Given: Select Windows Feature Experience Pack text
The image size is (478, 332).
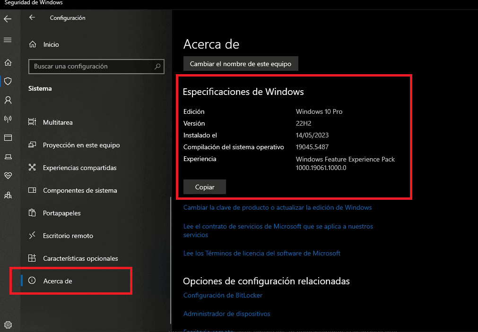Looking at the screenshot, I should (x=345, y=159).
